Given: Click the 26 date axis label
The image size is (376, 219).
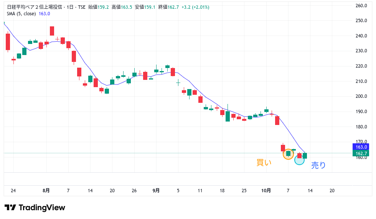Looking at the screenshot, I should pyautogui.click(x=134, y=190).
